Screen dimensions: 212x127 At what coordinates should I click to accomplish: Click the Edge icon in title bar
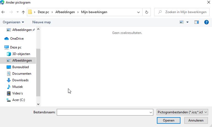click(2, 2)
